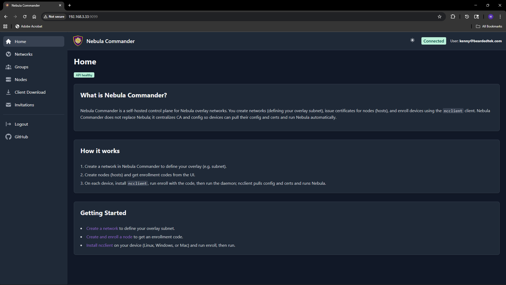This screenshot has height=285, width=506.
Task: Toggle light mode with the sun icon
Action: (412, 40)
